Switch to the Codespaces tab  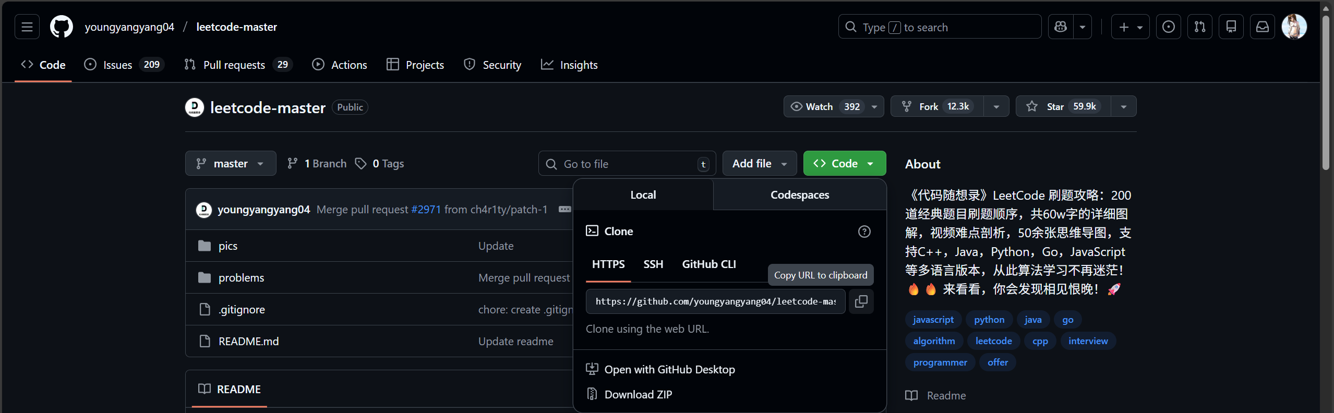[x=800, y=195]
